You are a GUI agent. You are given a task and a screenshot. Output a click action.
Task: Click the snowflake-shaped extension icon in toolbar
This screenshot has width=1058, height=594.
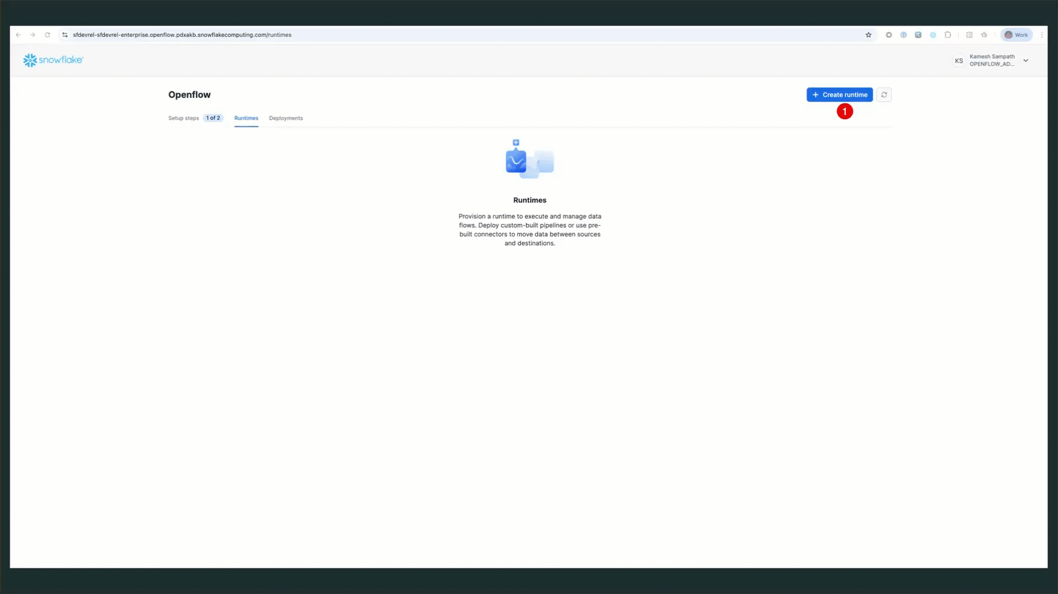coord(932,35)
